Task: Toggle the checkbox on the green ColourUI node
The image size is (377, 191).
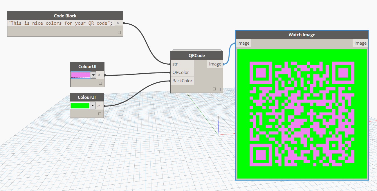Action: click(100, 113)
